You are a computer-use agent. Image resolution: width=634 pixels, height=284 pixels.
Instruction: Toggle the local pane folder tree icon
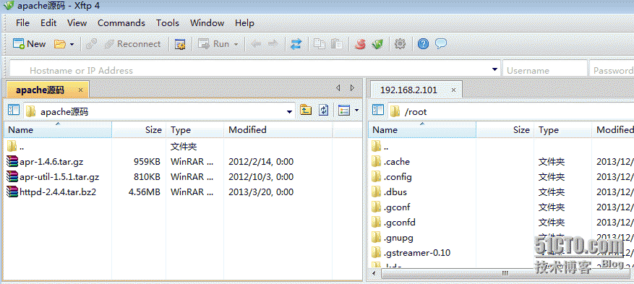pos(14,111)
